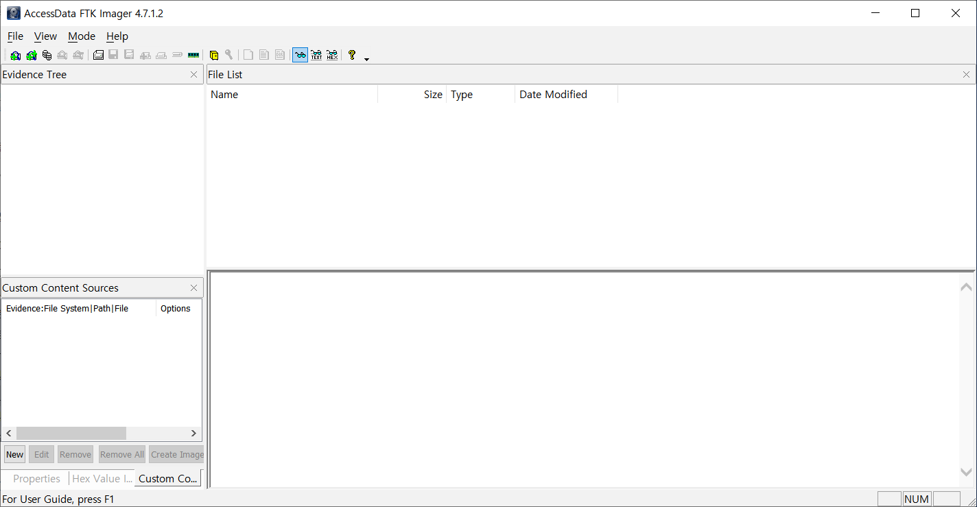Click the FTK Imager title bar icon

(14, 13)
